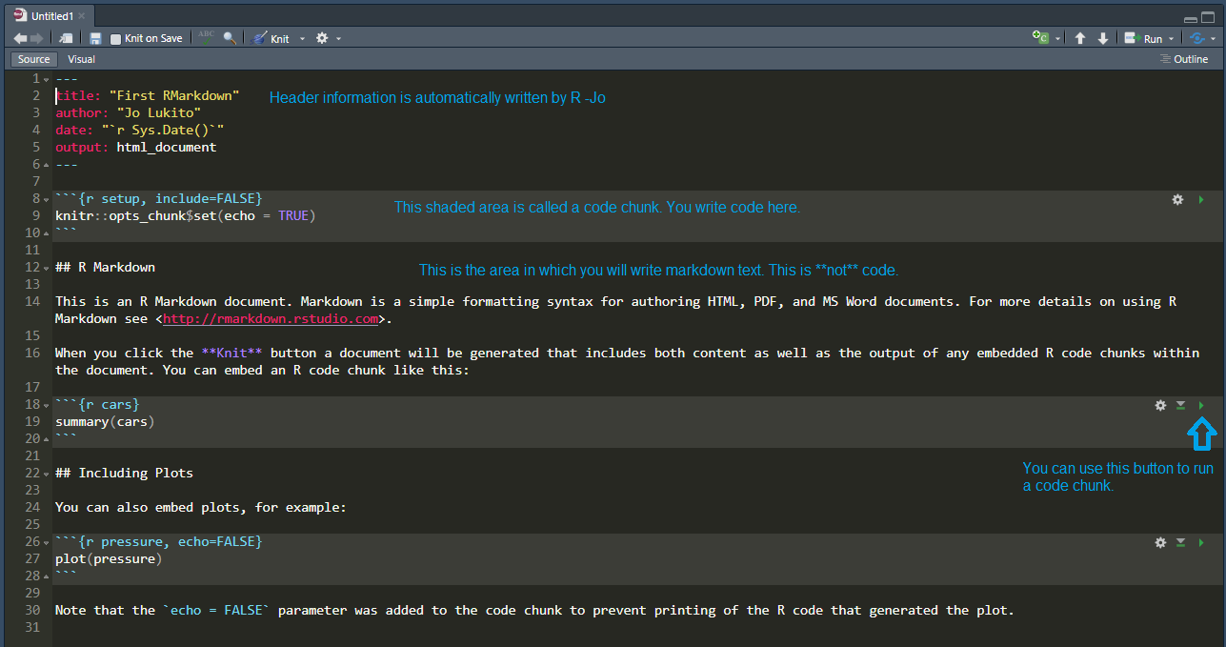Select the Untitled1 document tab
The width and height of the screenshot is (1226, 647).
(51, 16)
